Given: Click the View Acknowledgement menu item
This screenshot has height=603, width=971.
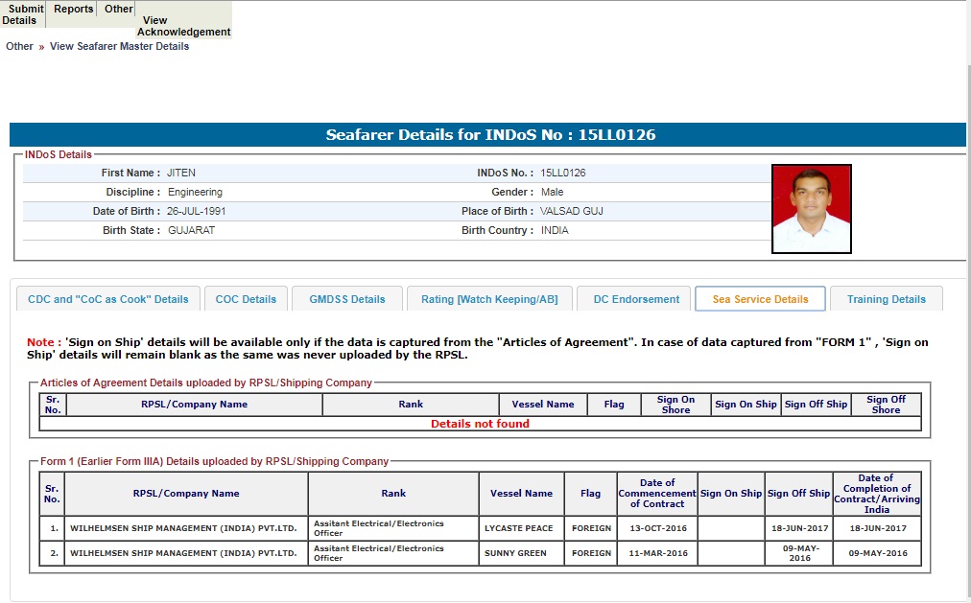Looking at the screenshot, I should 183,26.
